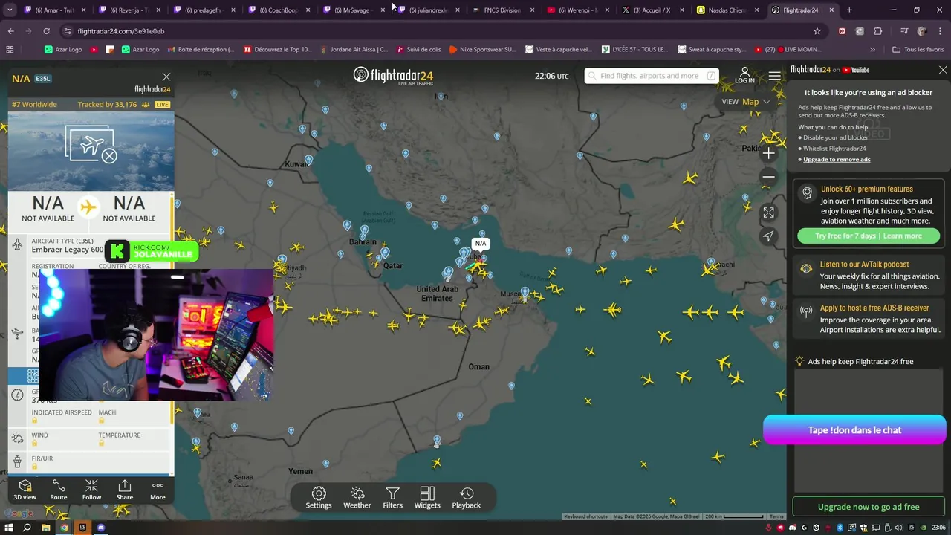
Task: Open the Filters tool
Action: tap(393, 498)
